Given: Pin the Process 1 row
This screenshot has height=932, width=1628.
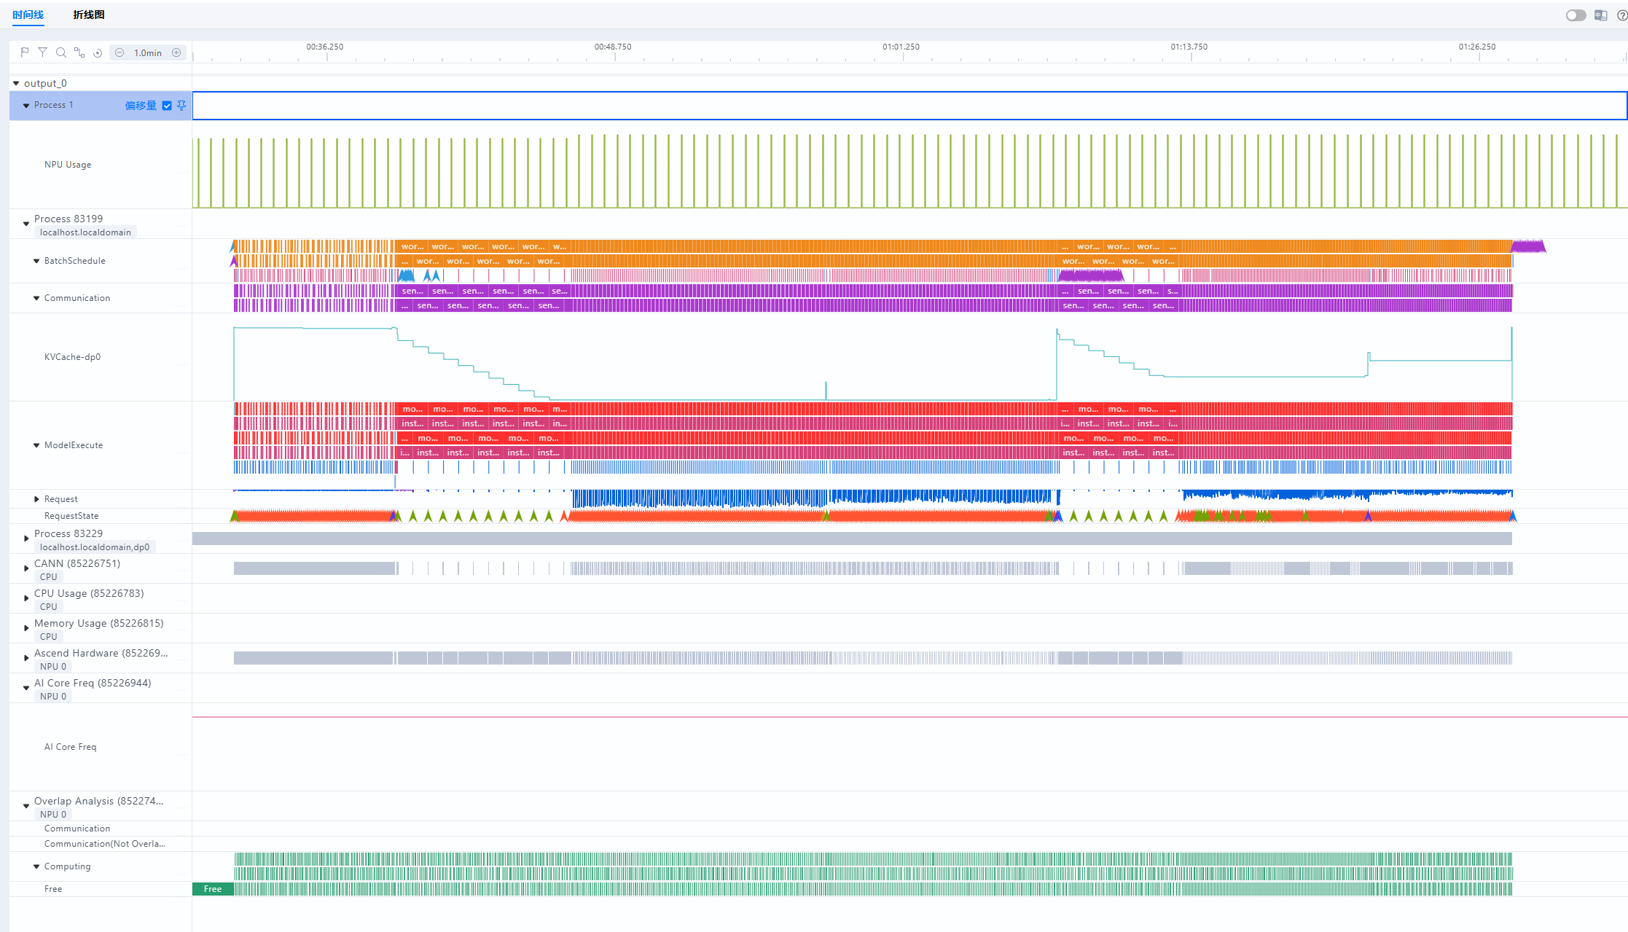Looking at the screenshot, I should (x=181, y=106).
